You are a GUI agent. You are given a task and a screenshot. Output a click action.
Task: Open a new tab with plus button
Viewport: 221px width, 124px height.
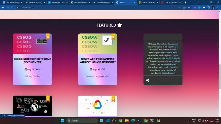tap(185, 2)
